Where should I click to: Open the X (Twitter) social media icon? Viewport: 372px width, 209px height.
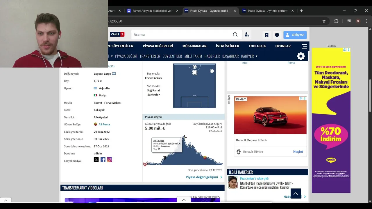96,159
